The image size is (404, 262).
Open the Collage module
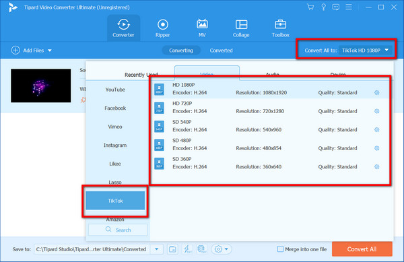point(241,28)
